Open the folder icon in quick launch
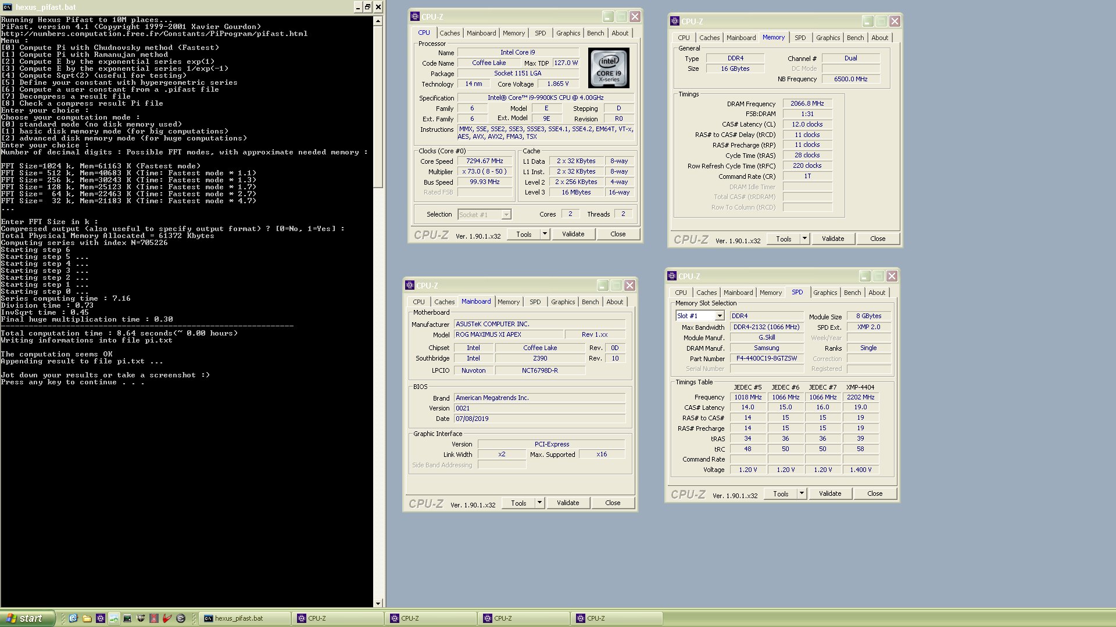 click(x=87, y=618)
